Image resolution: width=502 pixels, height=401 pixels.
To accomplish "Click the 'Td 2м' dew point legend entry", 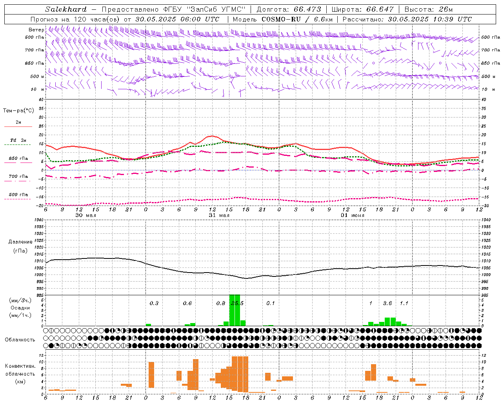I will [x=18, y=140].
